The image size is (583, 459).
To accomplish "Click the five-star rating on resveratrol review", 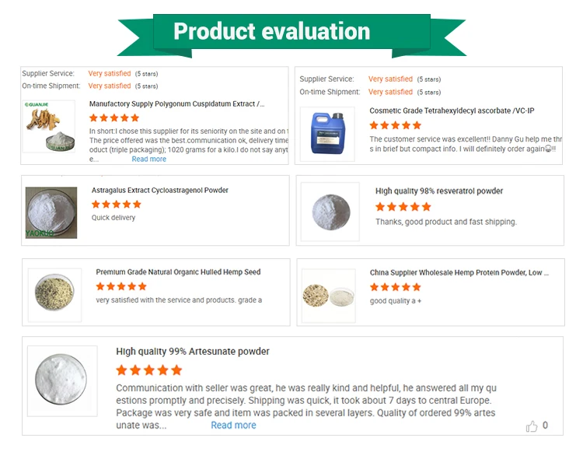I will click(x=403, y=206).
